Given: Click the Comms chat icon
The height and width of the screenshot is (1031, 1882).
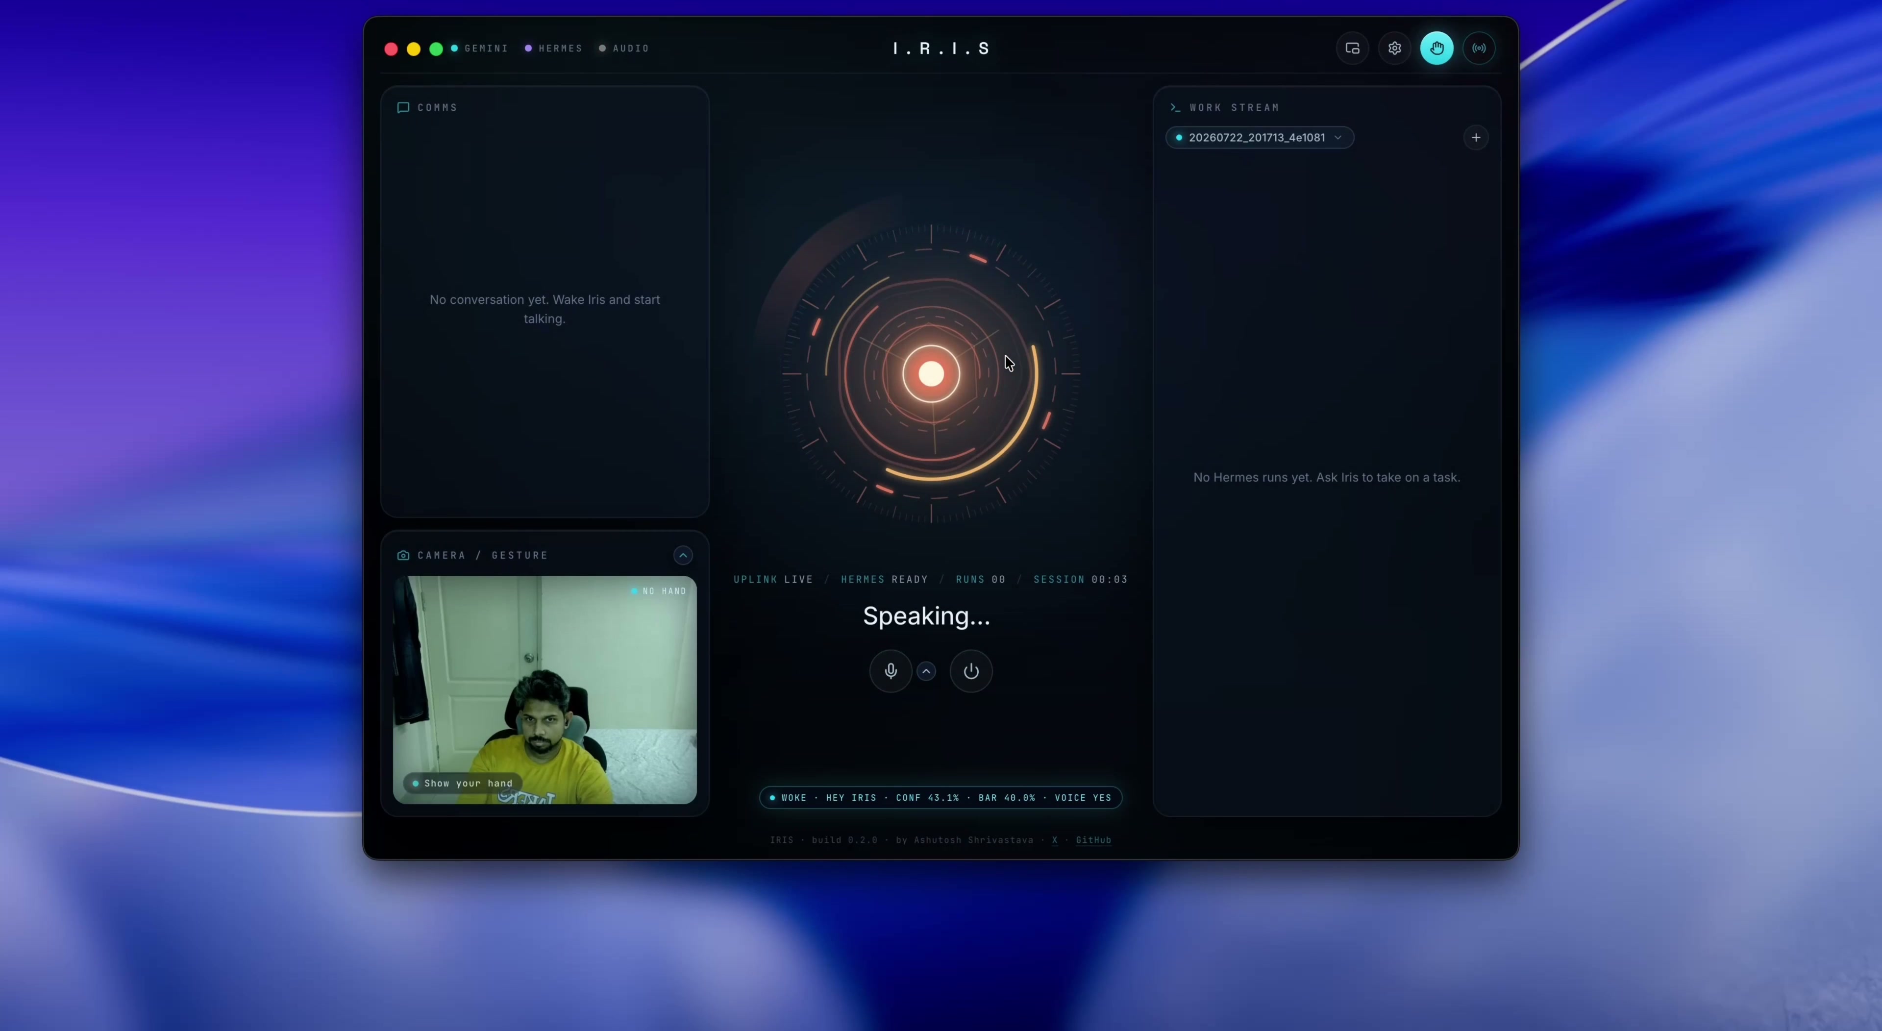Looking at the screenshot, I should pyautogui.click(x=402, y=107).
